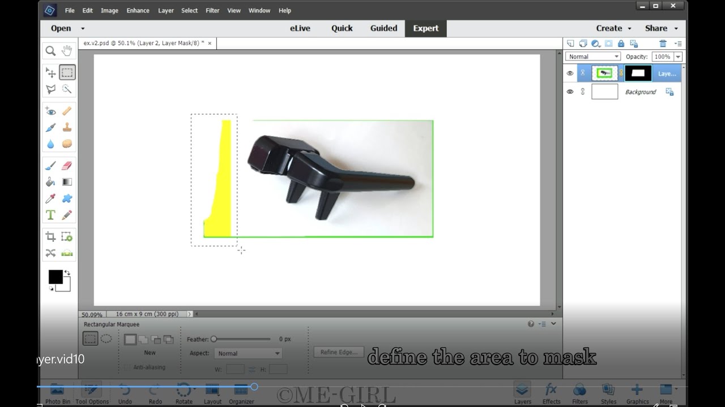Set selection mode to New
The image size is (725, 407).
point(130,340)
